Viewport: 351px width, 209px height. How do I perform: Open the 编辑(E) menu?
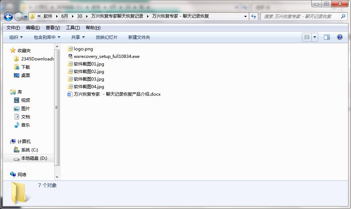click(33, 28)
